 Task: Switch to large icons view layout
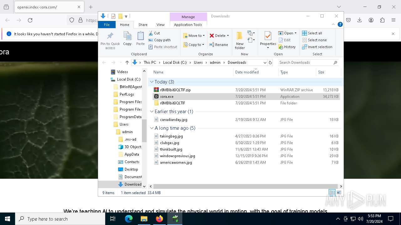pos(339,193)
